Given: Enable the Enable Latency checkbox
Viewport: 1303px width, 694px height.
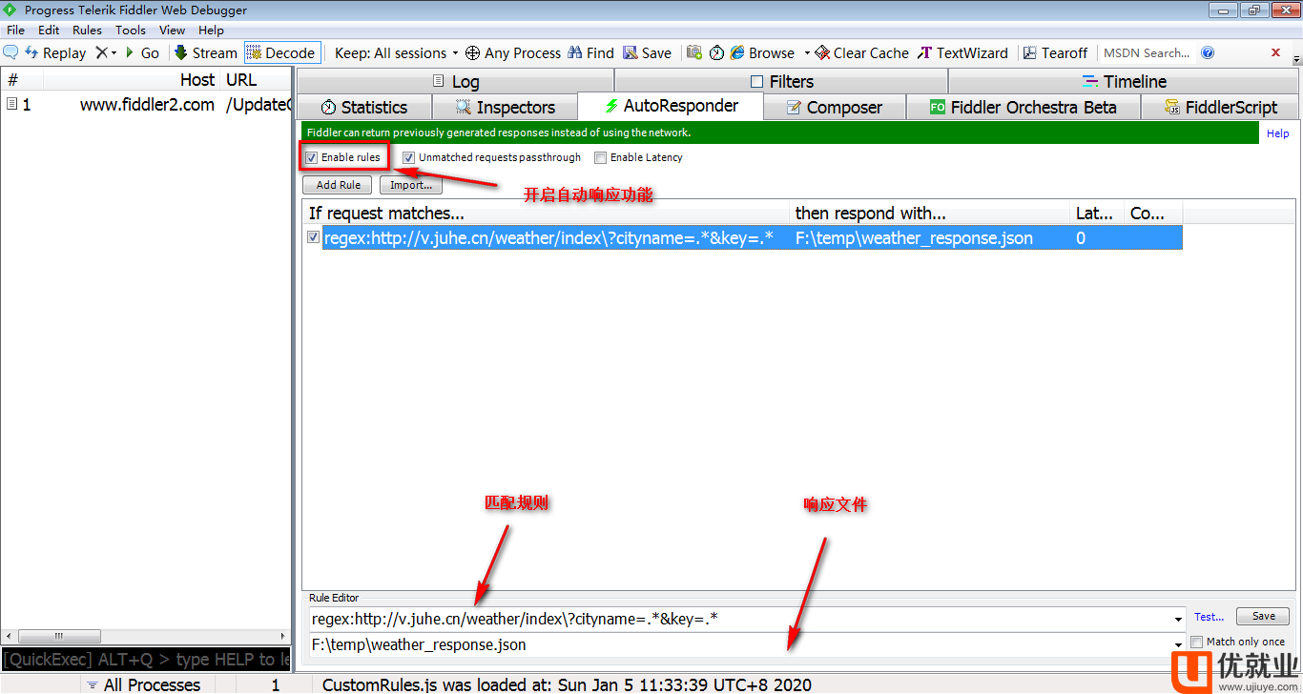Looking at the screenshot, I should (x=600, y=157).
